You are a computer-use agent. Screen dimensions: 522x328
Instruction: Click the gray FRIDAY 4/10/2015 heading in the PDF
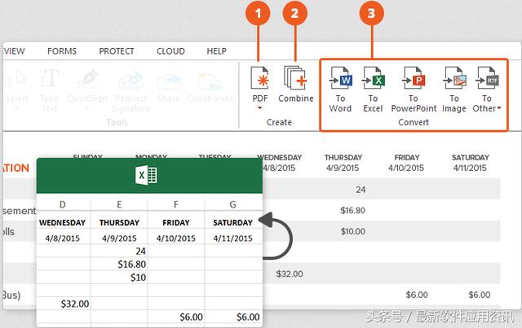coord(406,163)
